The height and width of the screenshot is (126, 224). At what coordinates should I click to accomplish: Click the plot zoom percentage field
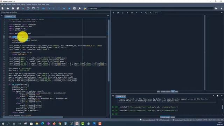click(157, 13)
